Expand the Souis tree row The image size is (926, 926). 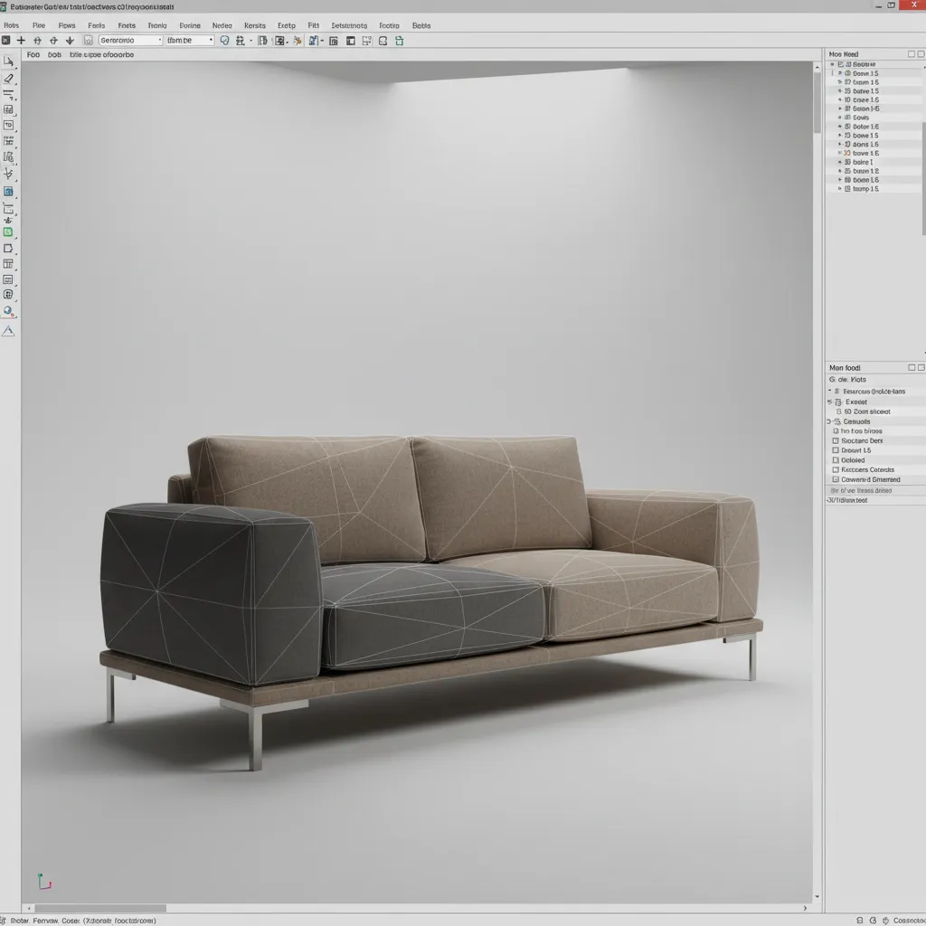coord(840,118)
